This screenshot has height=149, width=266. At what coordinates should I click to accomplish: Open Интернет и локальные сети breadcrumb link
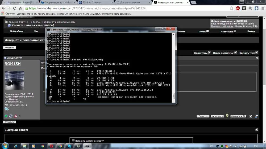(60, 22)
